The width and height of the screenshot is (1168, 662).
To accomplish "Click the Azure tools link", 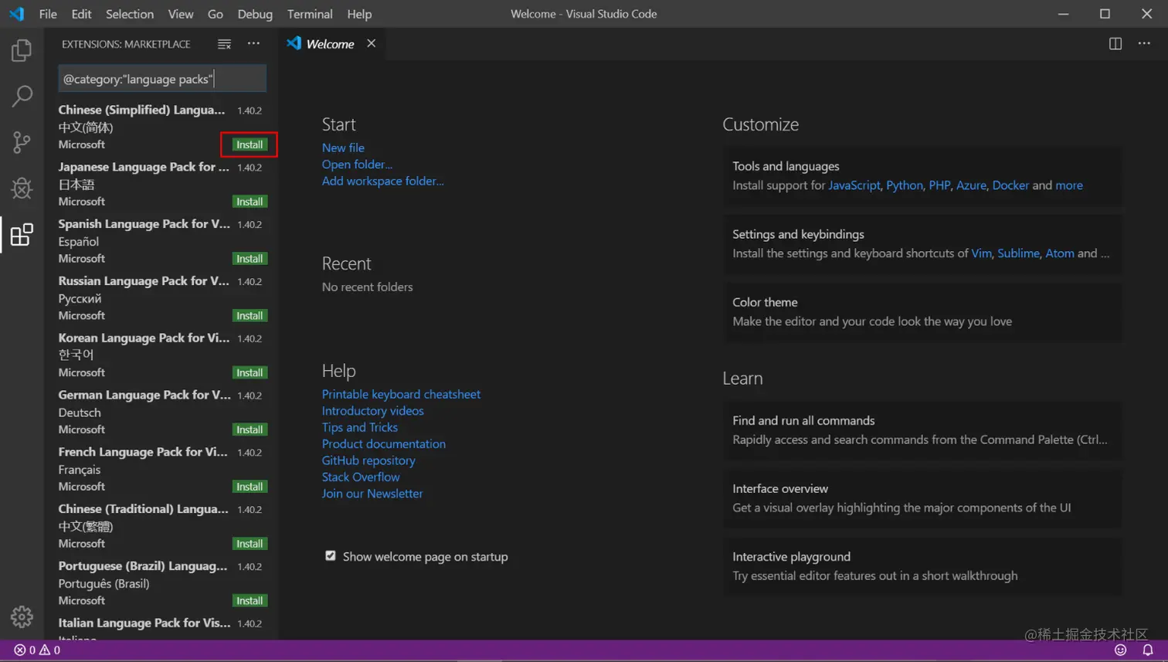I will [971, 185].
